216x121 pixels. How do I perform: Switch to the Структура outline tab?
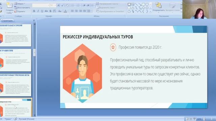point(7,21)
